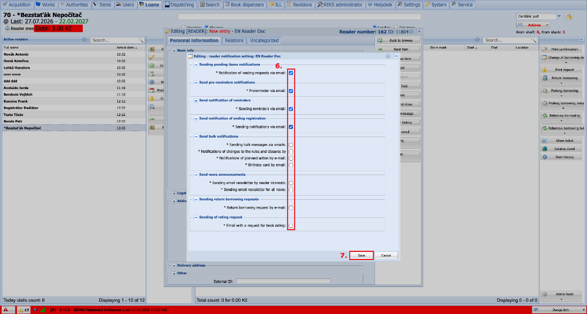Click the calendar icon in reader actions column

[152, 90]
